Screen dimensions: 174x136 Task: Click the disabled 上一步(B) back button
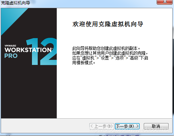102,126
